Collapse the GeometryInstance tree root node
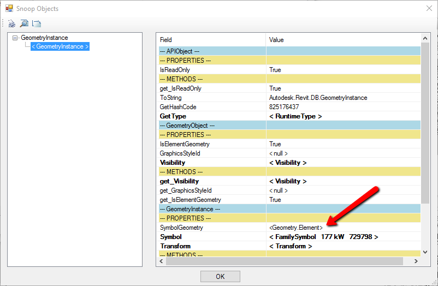 click(15, 38)
